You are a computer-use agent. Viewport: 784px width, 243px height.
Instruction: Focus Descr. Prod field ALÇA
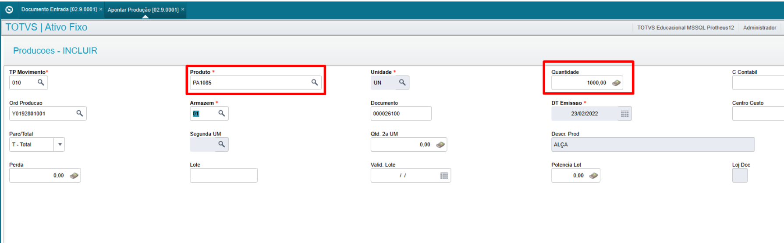[653, 145]
